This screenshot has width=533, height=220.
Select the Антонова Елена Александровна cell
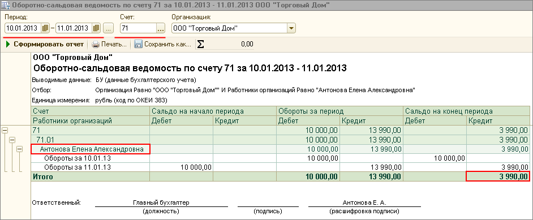pyautogui.click(x=91, y=149)
